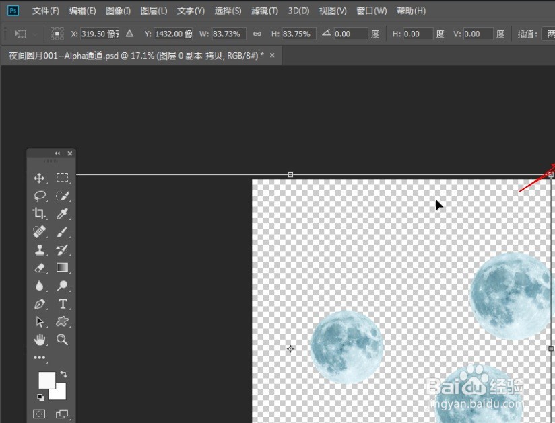Viewport: 555px width, 423px height.
Task: Toggle relative positioning triangle for reference point
Action: click(x=129, y=34)
